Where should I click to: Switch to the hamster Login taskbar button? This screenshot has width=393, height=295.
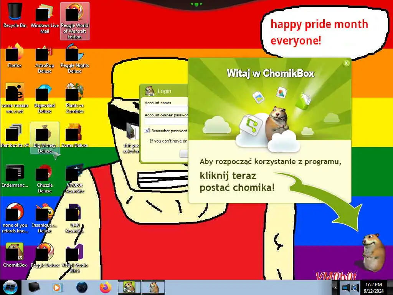pos(154,287)
